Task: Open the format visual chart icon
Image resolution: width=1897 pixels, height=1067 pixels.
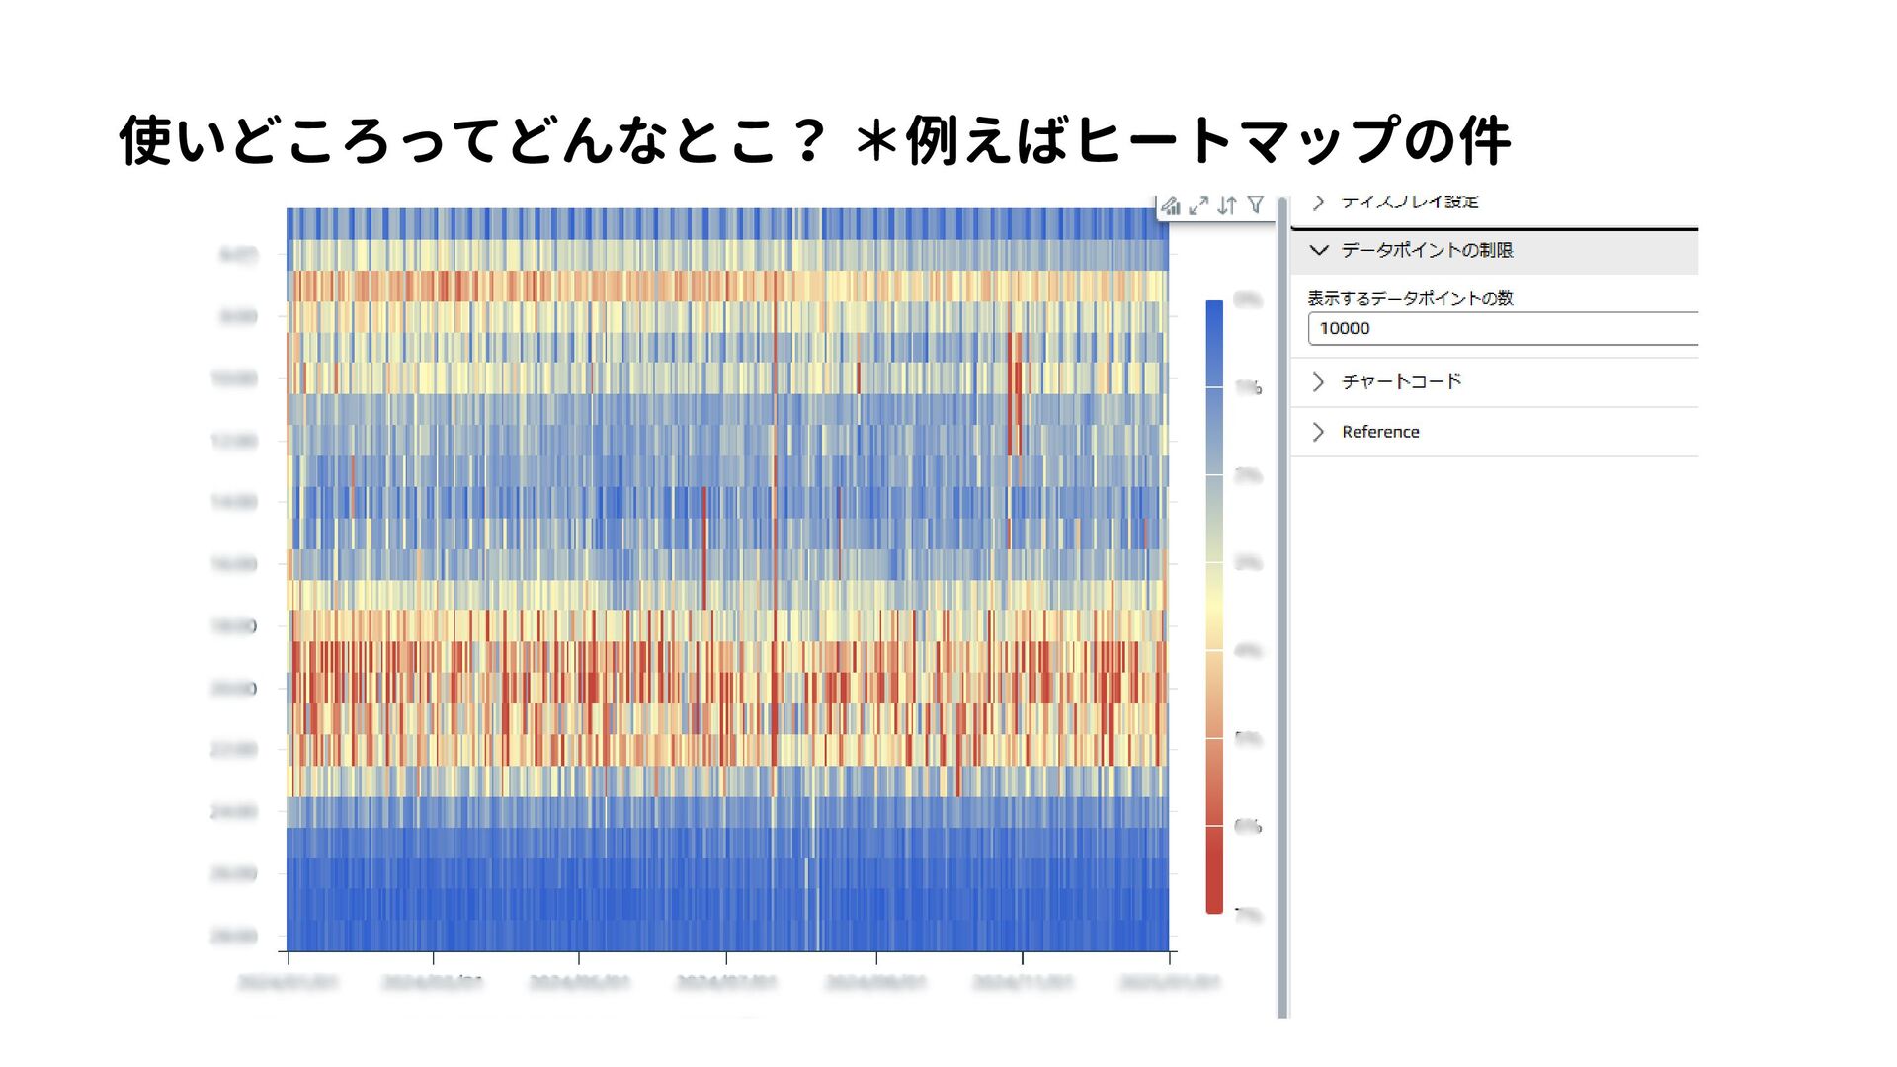Action: 1171,205
